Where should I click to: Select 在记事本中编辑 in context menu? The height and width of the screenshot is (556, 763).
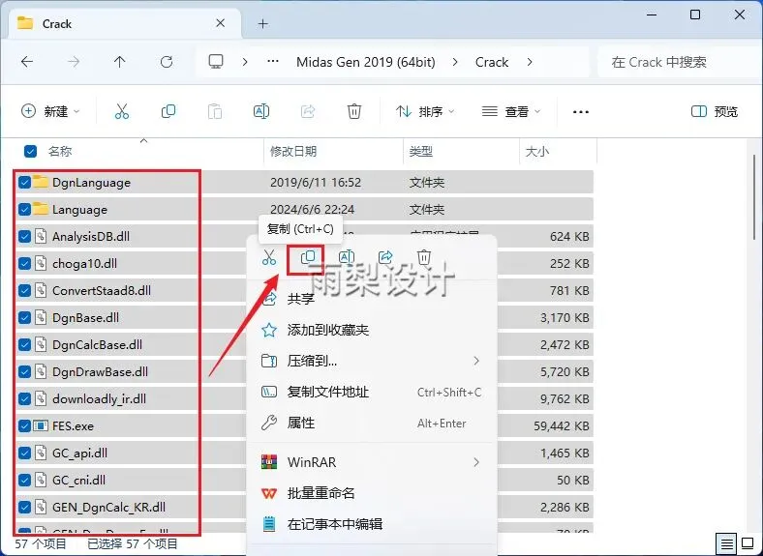372,524
